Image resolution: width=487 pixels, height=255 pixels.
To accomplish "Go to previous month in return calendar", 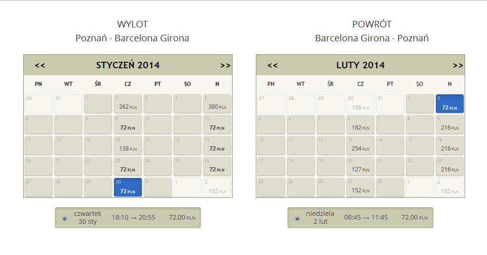I will (273, 65).
